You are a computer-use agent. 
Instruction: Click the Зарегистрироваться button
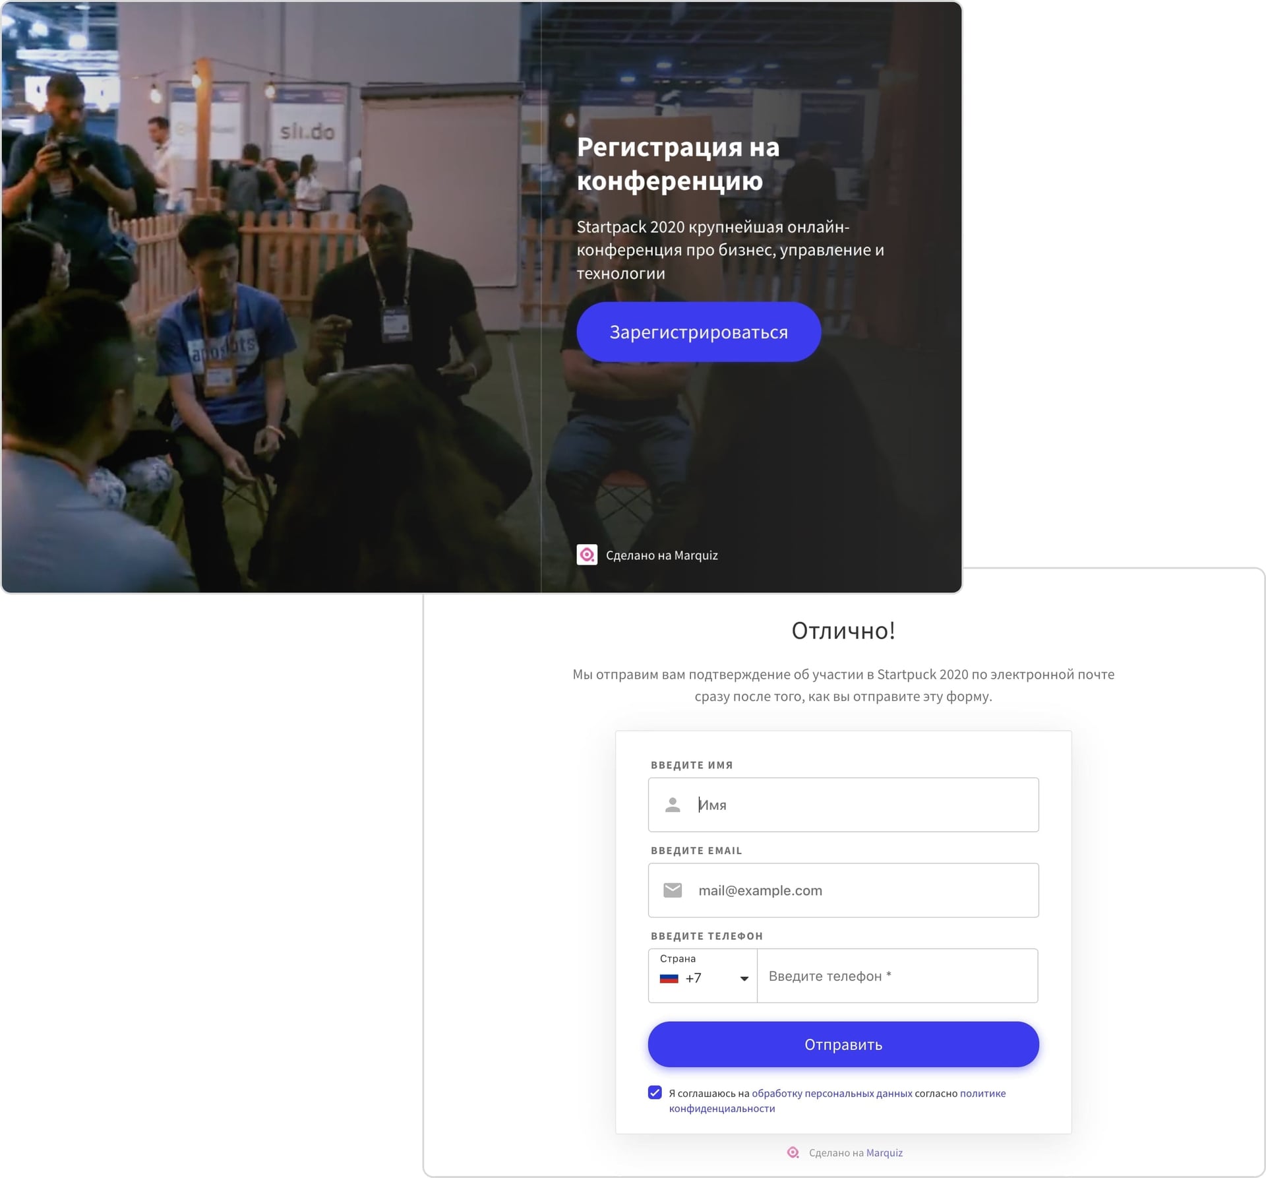click(698, 332)
